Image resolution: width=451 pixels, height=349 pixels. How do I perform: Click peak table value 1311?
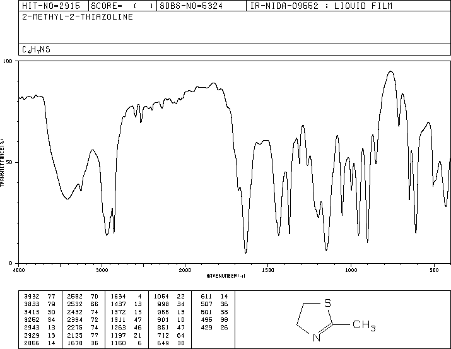pyautogui.click(x=118, y=319)
